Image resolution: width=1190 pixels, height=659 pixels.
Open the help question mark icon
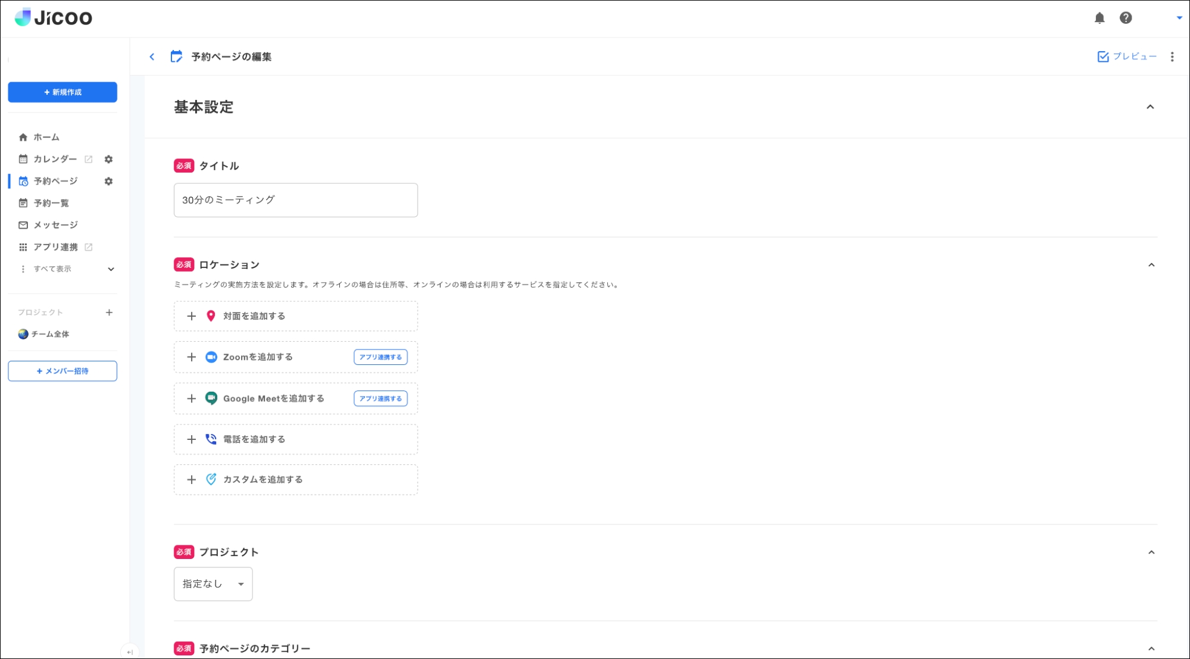(1125, 18)
